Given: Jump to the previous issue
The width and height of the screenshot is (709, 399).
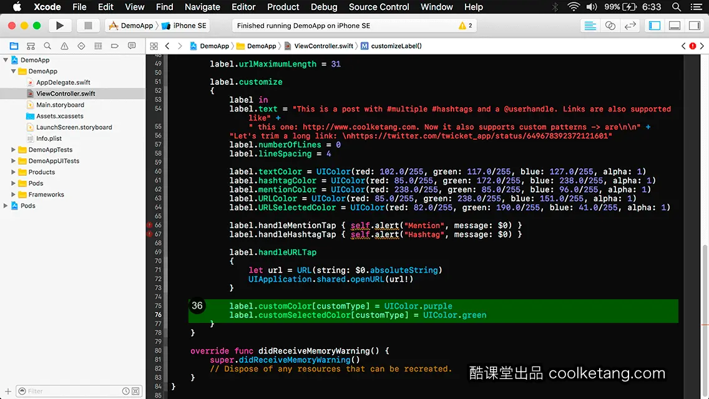Looking at the screenshot, I should coord(683,46).
